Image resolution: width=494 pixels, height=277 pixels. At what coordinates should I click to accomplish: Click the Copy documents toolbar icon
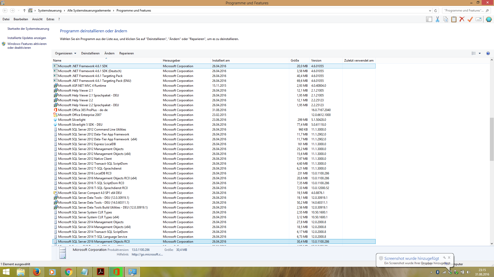tap(446, 19)
